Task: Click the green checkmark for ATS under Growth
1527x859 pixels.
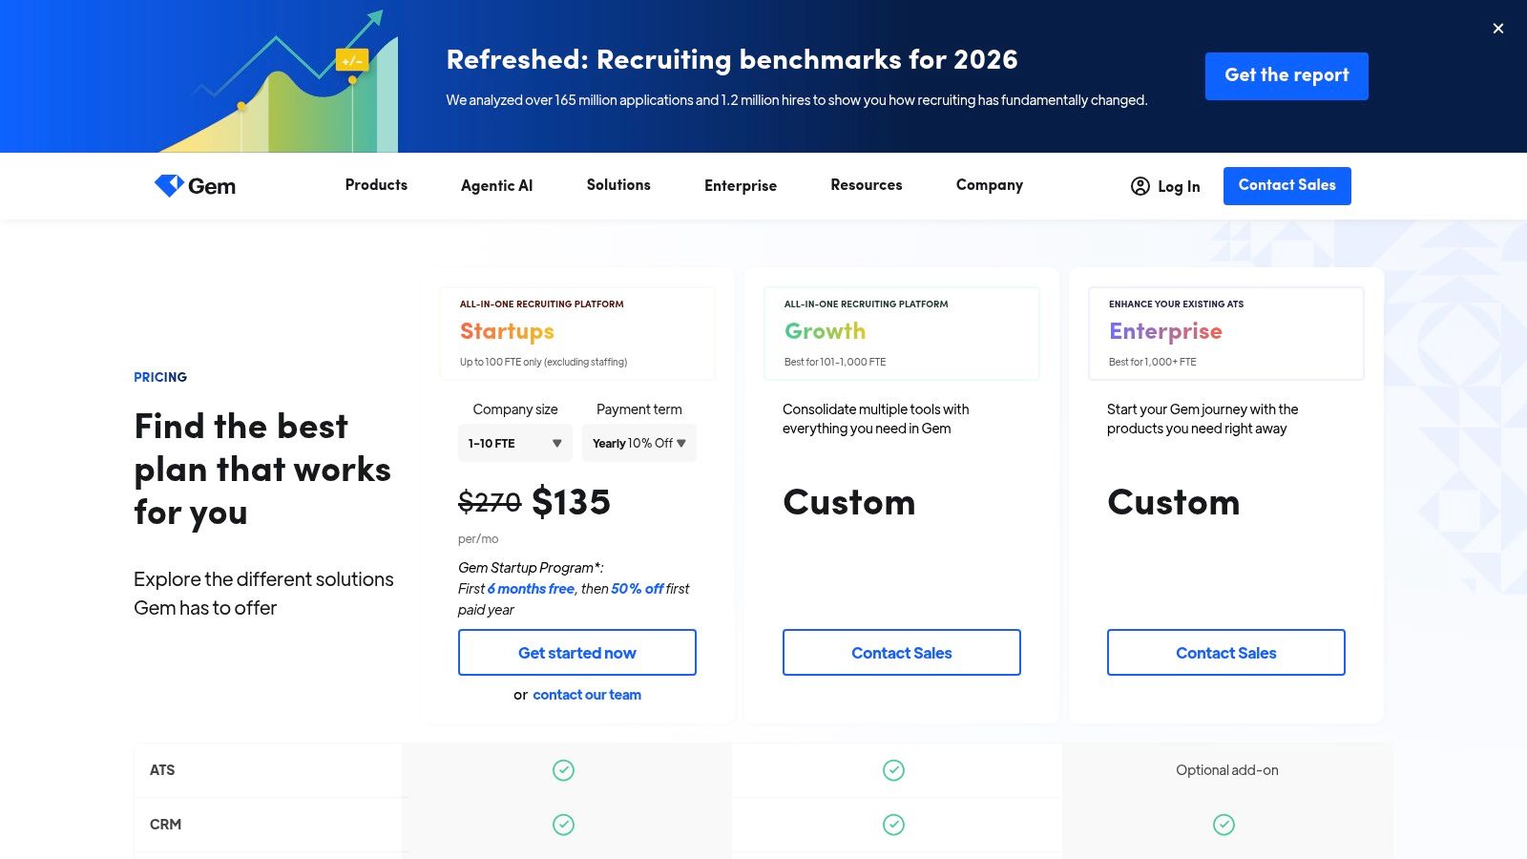Action: (893, 769)
